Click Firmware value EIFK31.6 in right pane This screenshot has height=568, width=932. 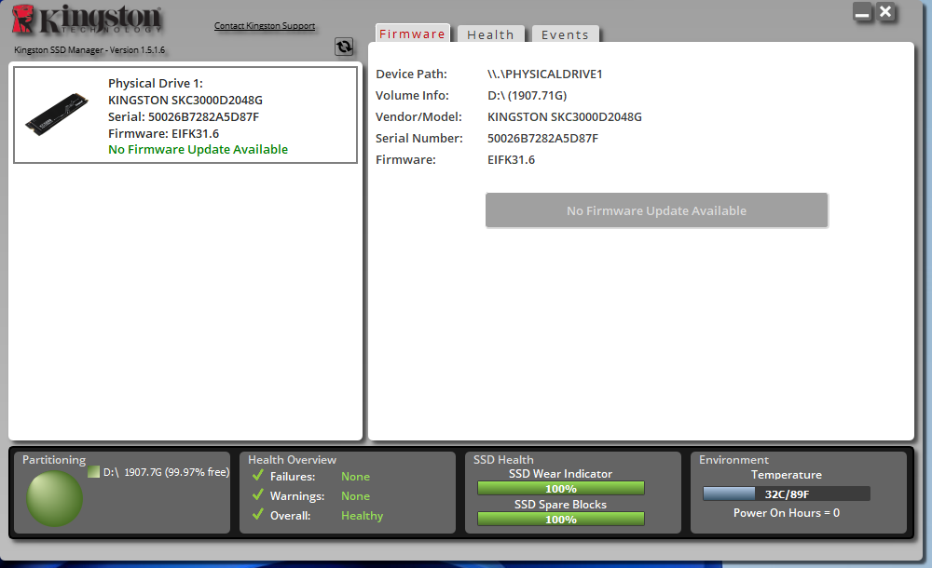[511, 160]
